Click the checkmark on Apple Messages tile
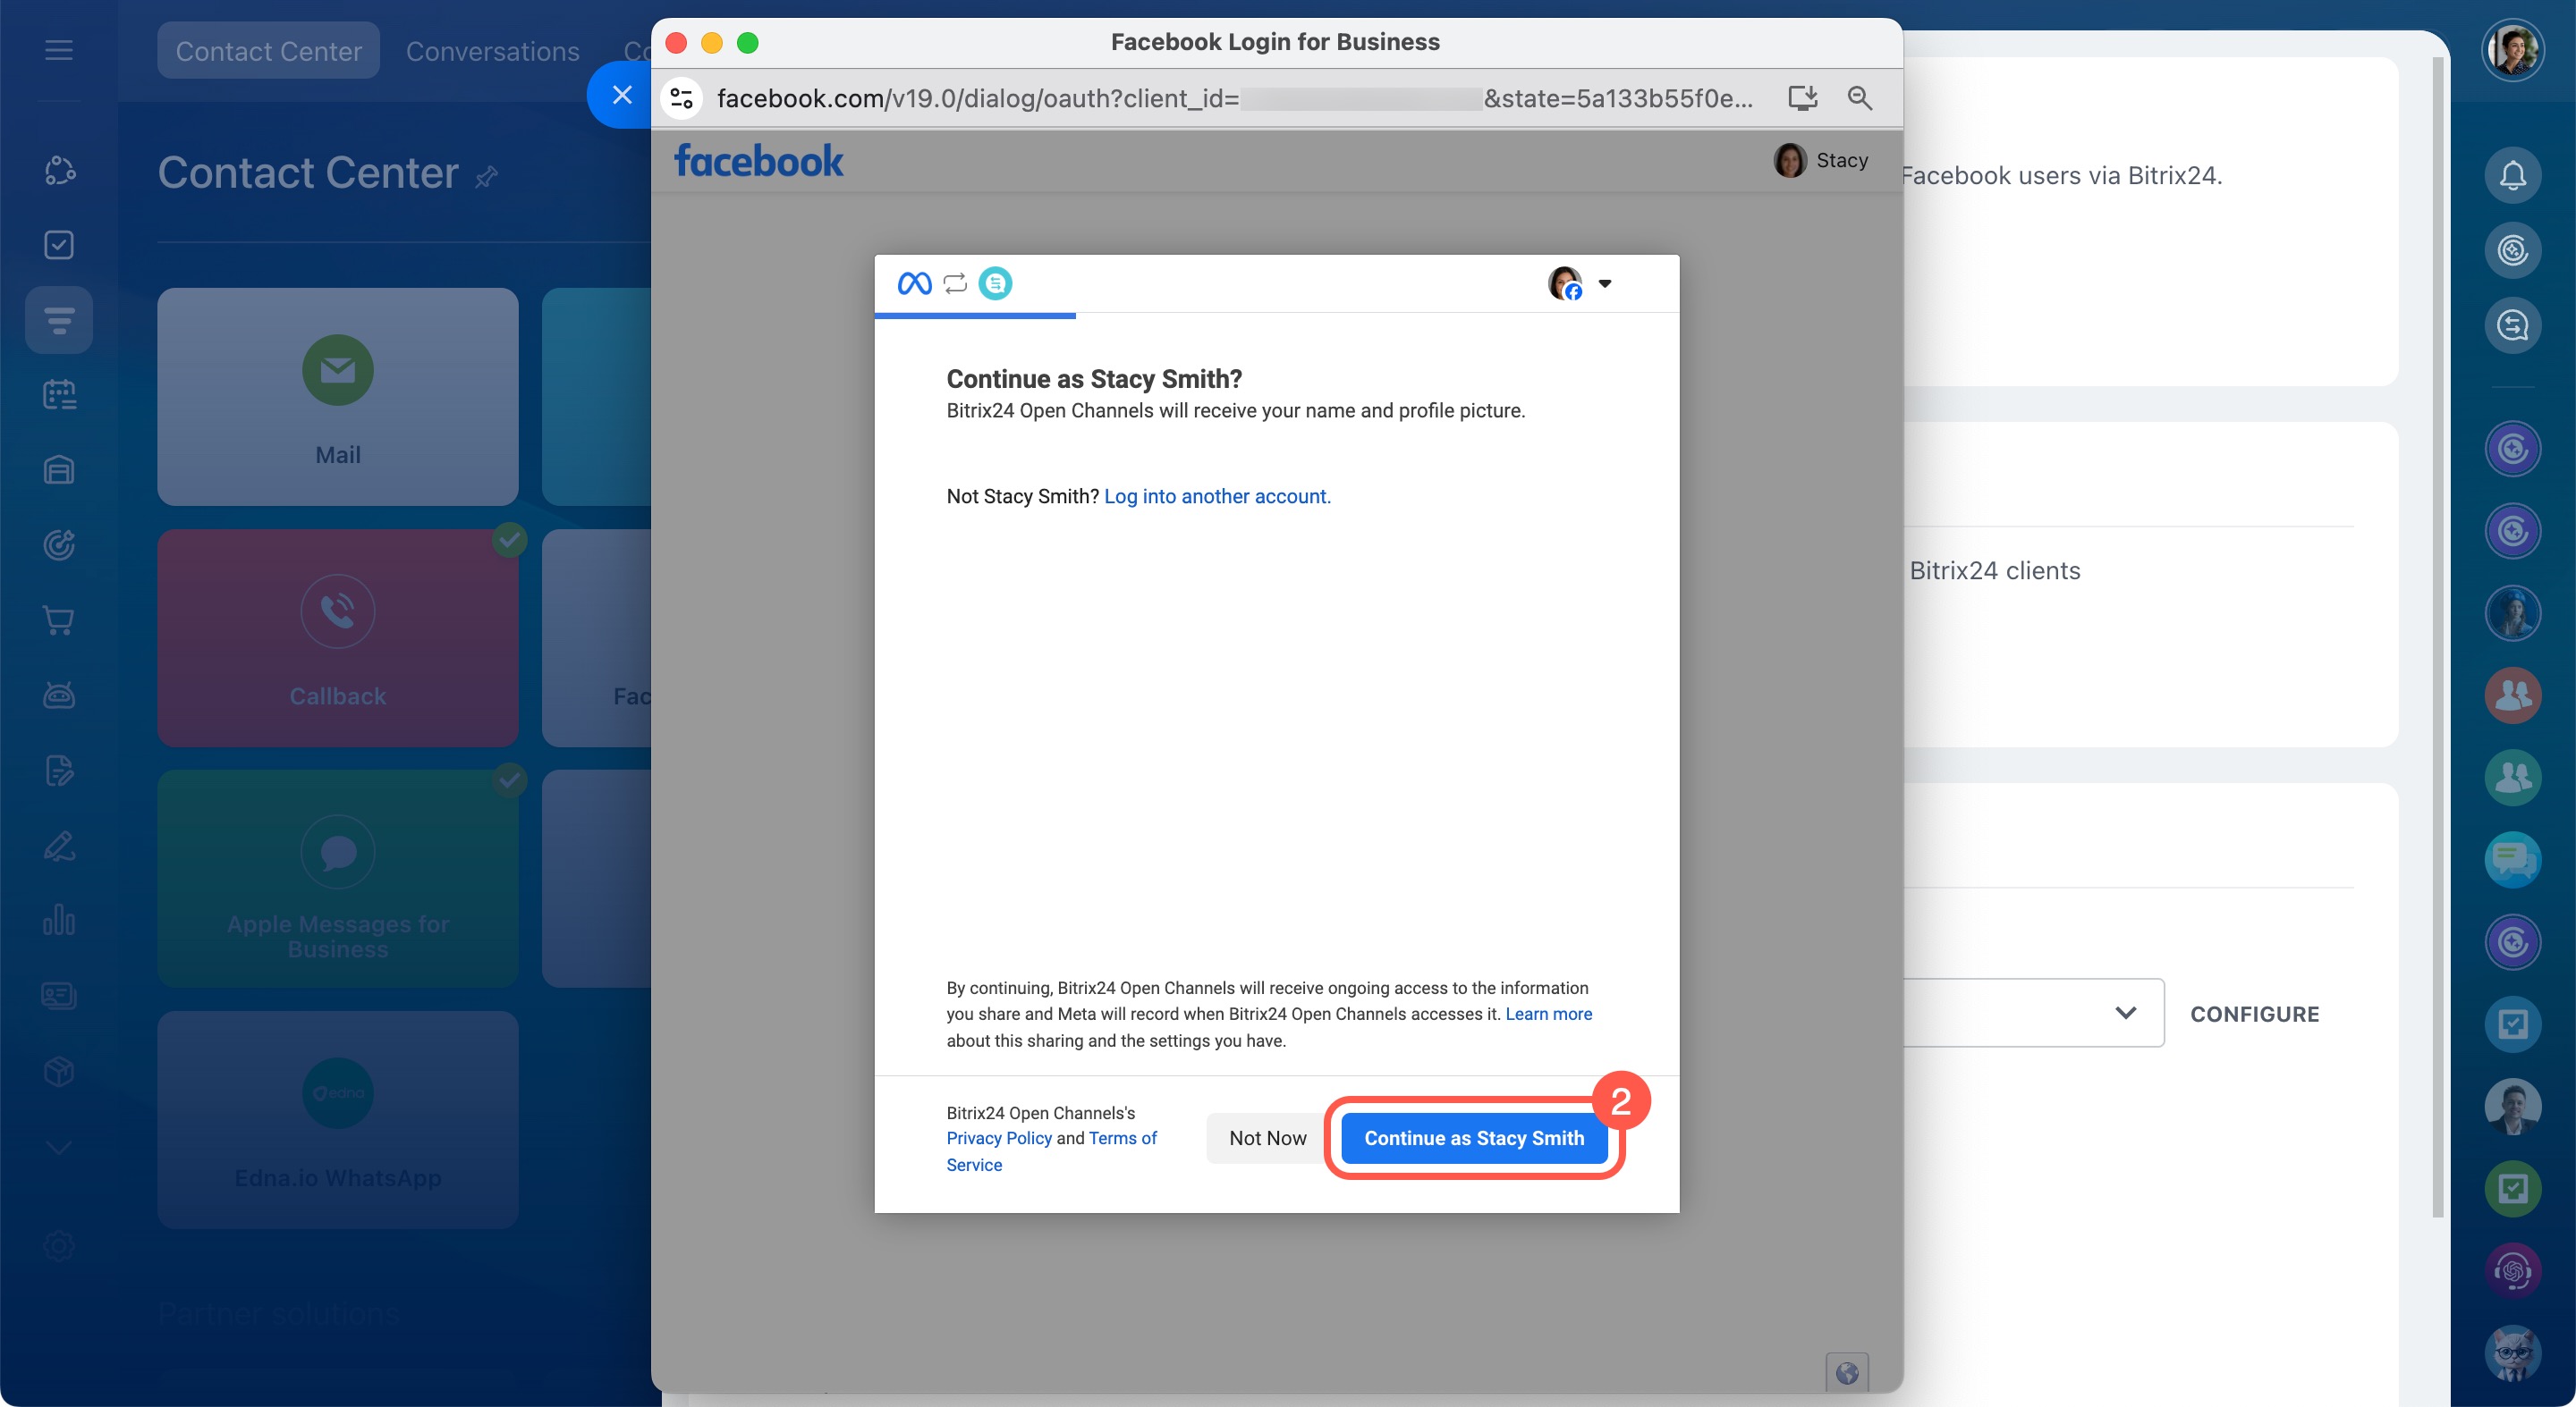The width and height of the screenshot is (2576, 1407). (510, 780)
